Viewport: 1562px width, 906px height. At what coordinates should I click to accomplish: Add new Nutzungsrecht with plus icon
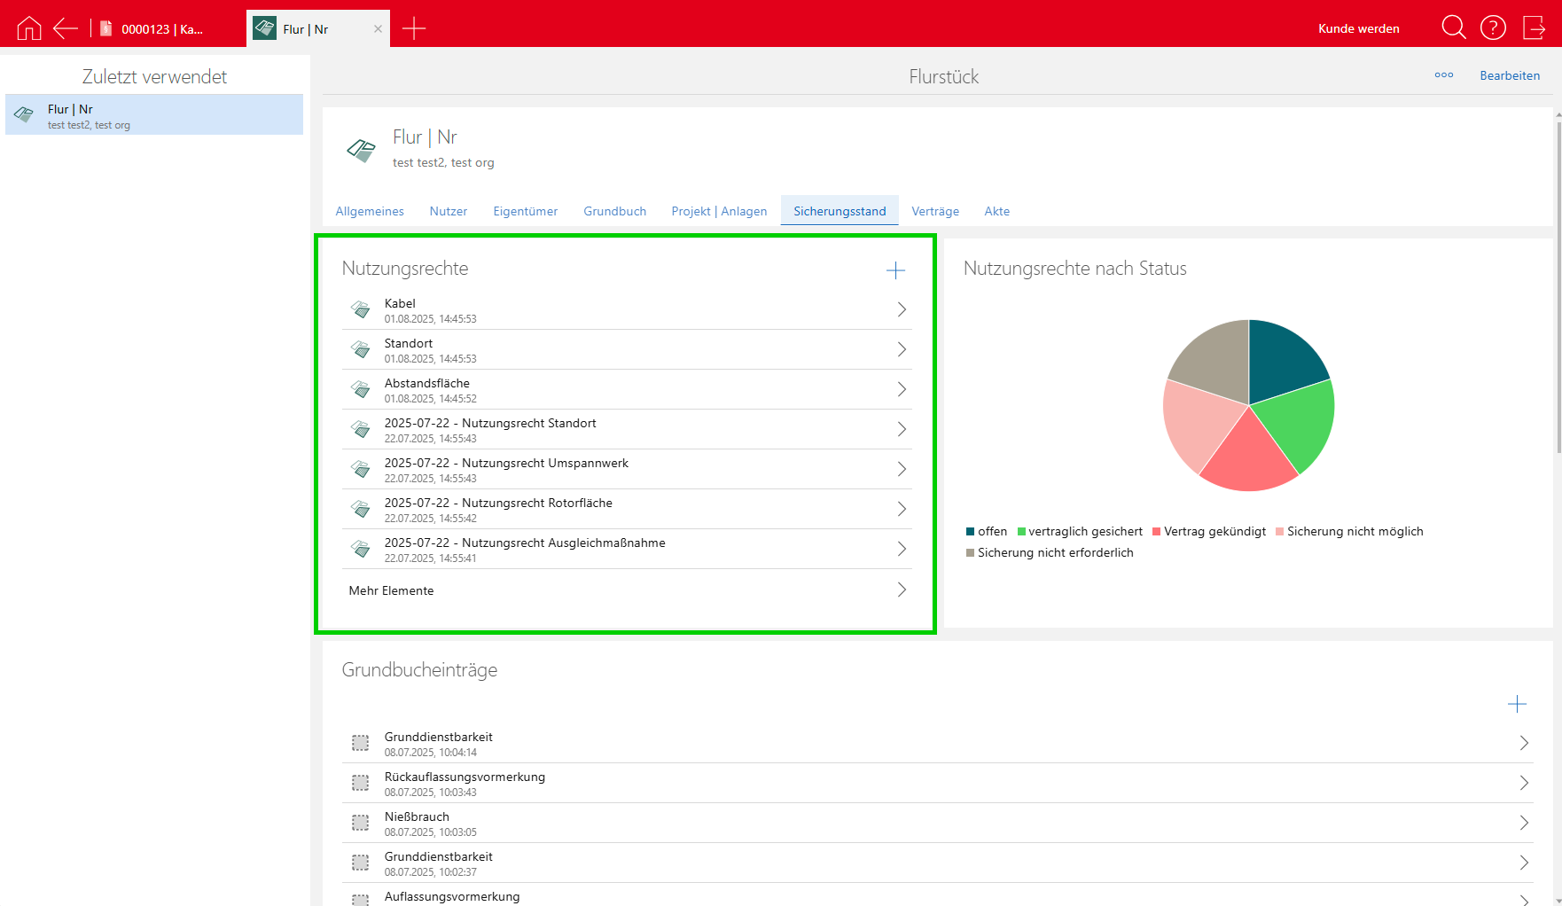tap(895, 270)
